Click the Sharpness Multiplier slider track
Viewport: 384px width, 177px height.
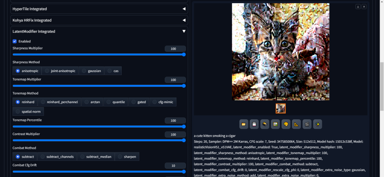coord(99,55)
